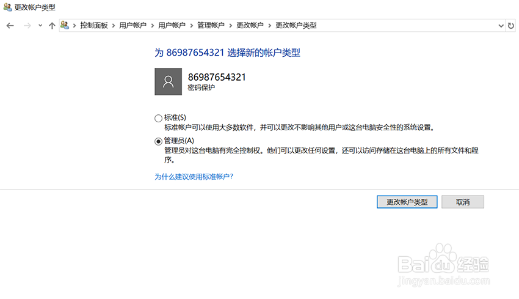The height and width of the screenshot is (299, 519).
Task: Refresh the page with refresh icon
Action: point(511,26)
